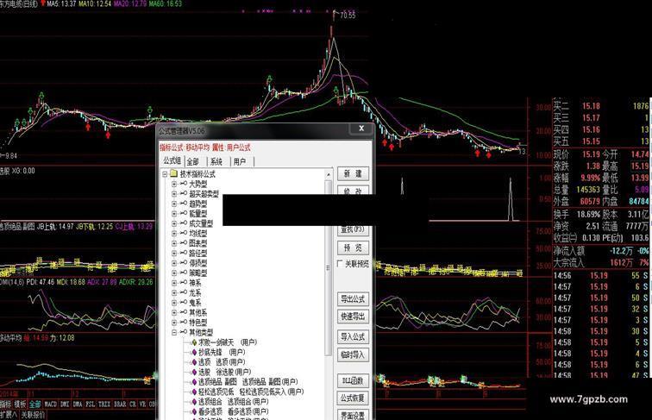Expand the 能量型 category
Screen dimensions: 652x420
coord(174,214)
